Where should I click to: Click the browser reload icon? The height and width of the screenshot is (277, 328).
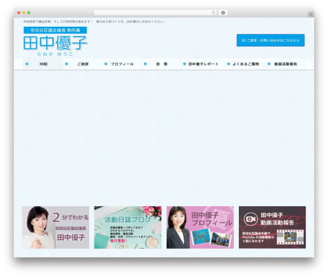pos(213,13)
